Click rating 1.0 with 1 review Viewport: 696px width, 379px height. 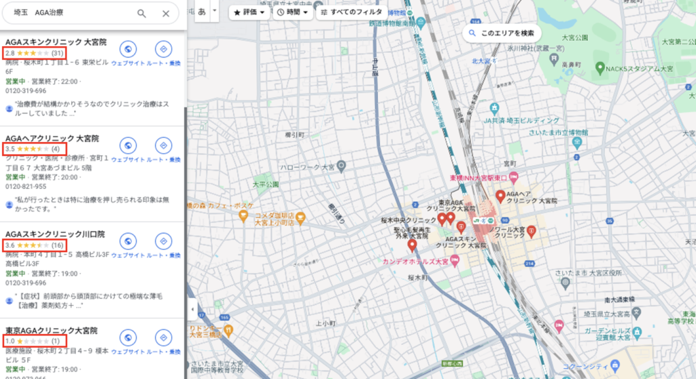(35, 341)
